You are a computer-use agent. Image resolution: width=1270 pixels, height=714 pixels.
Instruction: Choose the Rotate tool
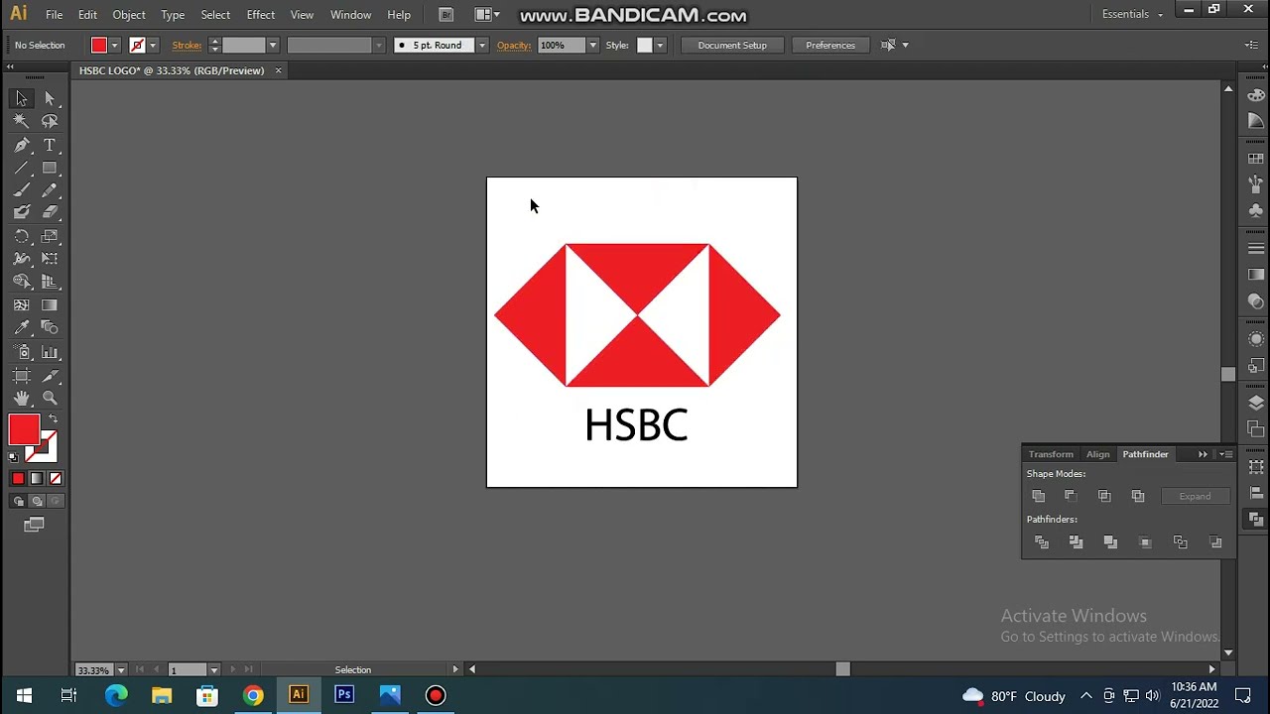[x=22, y=236]
